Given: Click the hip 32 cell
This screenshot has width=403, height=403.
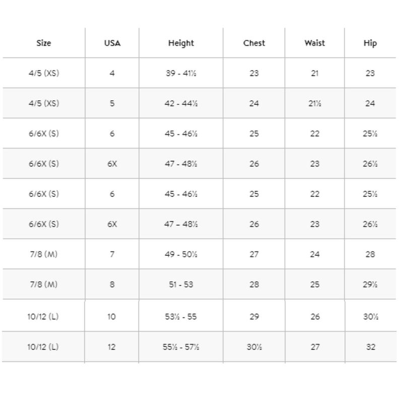Looking at the screenshot, I should (x=371, y=347).
